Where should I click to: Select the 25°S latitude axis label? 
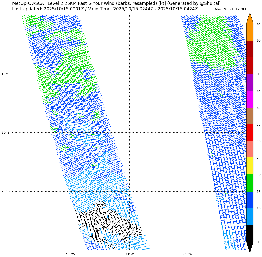pos(5,191)
